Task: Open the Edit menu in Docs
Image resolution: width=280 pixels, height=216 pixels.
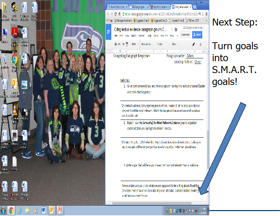Action: coord(121,36)
